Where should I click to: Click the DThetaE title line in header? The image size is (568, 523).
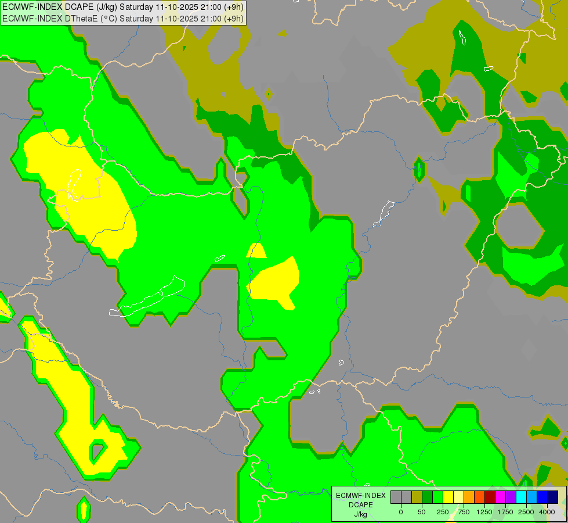click(x=123, y=19)
